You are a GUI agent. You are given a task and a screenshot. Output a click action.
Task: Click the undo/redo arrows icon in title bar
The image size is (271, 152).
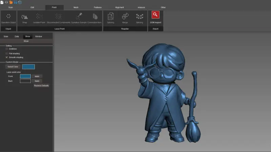click(x=6, y=2)
